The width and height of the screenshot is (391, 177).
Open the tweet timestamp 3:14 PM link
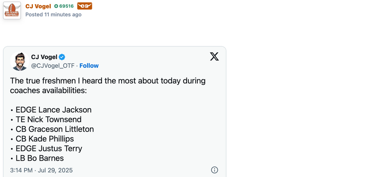(41, 170)
